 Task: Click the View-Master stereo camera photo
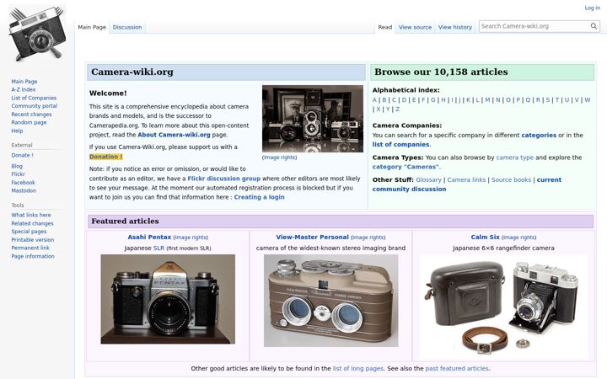tap(330, 300)
